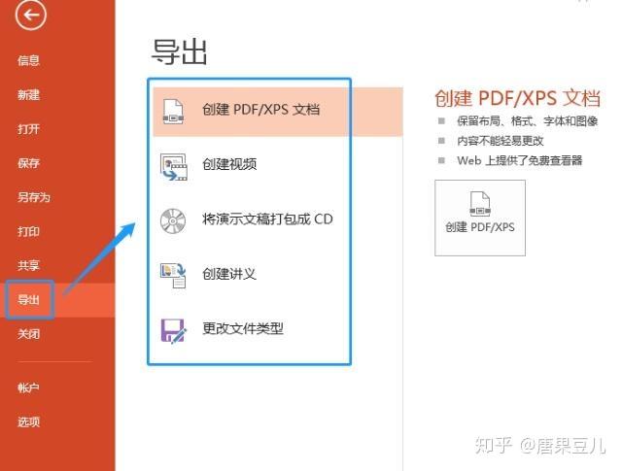The image size is (622, 471).
Task: Click the 导出 page title
Action: [x=179, y=51]
